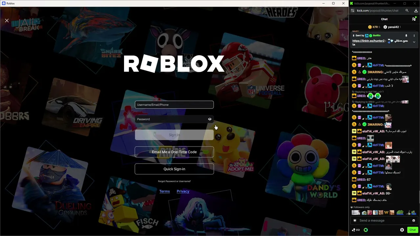Click the iiREO message reading 67

[361, 180]
